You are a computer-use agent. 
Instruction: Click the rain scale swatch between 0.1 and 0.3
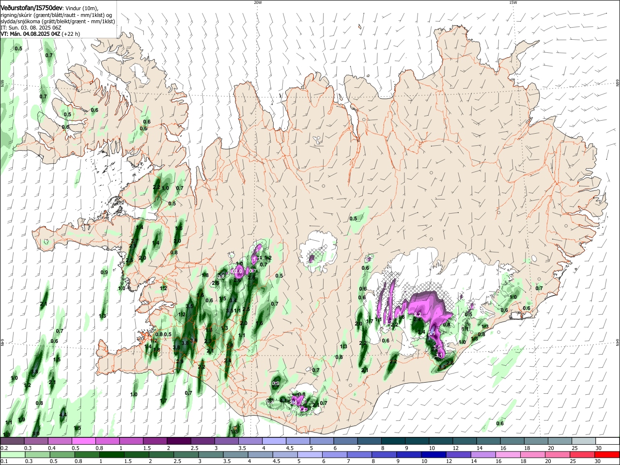13,455
